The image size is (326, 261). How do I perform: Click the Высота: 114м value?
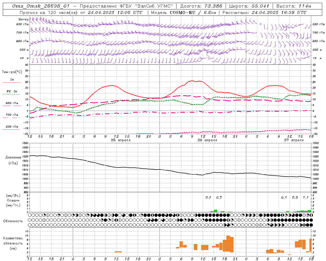click(294, 6)
